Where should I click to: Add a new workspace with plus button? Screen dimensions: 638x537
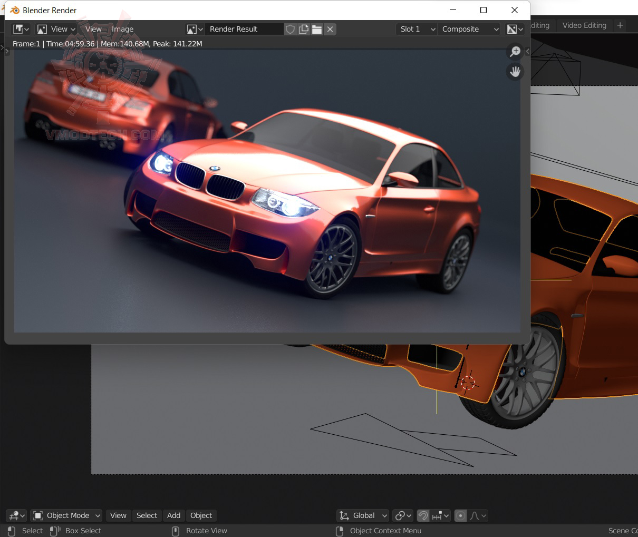pos(620,25)
